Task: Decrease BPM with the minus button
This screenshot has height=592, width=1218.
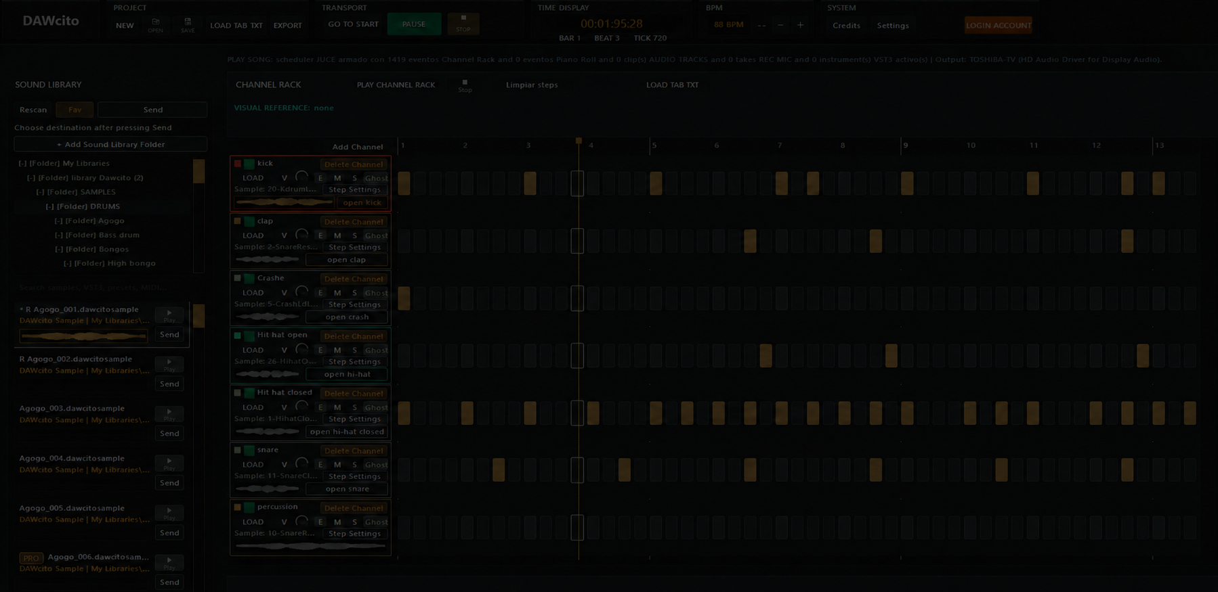Action: point(780,25)
